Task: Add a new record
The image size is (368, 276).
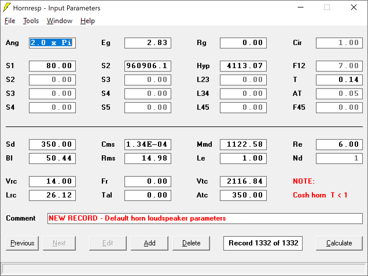Action: [150, 243]
